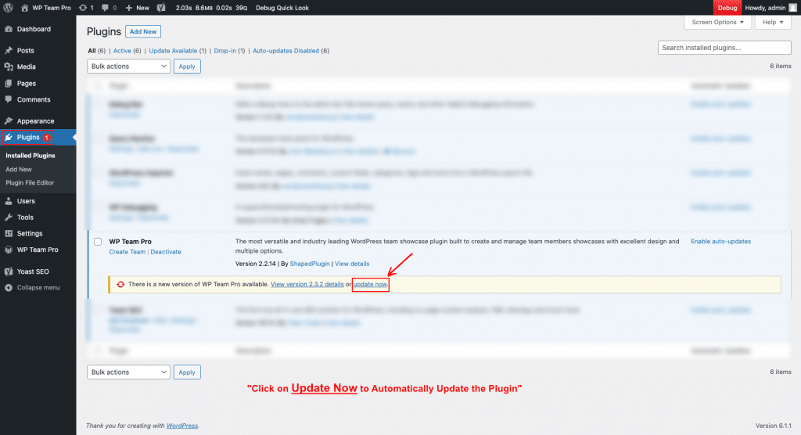Image resolution: width=801 pixels, height=435 pixels.
Task: Open the ShapedPlugin author link
Action: [x=310, y=264]
